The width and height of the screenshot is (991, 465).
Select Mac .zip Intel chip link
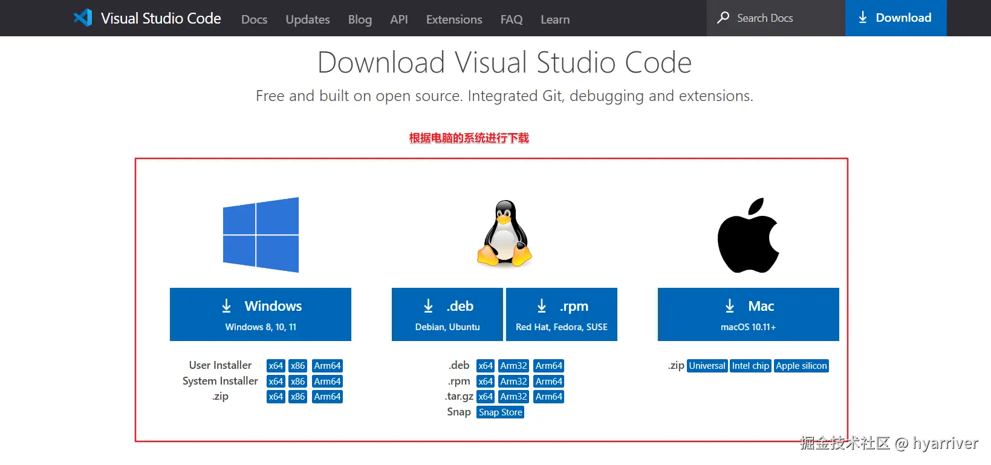750,366
